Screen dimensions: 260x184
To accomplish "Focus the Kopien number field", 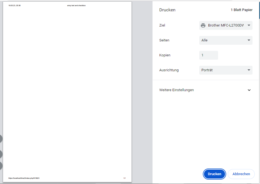I will click(208, 55).
